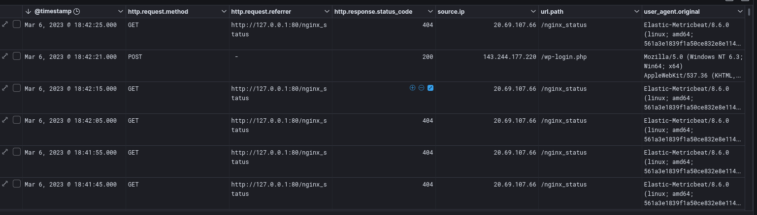Open document details for the 18:42:25 row
Viewport: 757px width, 215px height.
pos(5,24)
